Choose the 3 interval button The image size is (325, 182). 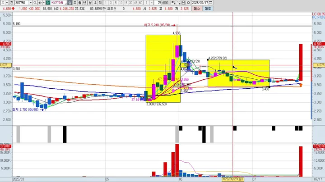111,3
